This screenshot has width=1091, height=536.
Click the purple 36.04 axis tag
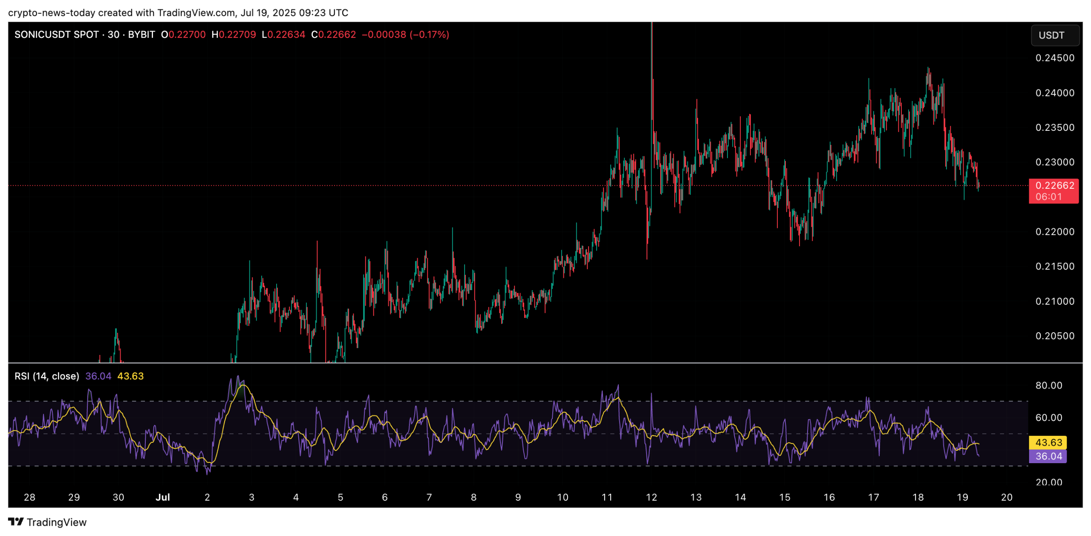1048,456
